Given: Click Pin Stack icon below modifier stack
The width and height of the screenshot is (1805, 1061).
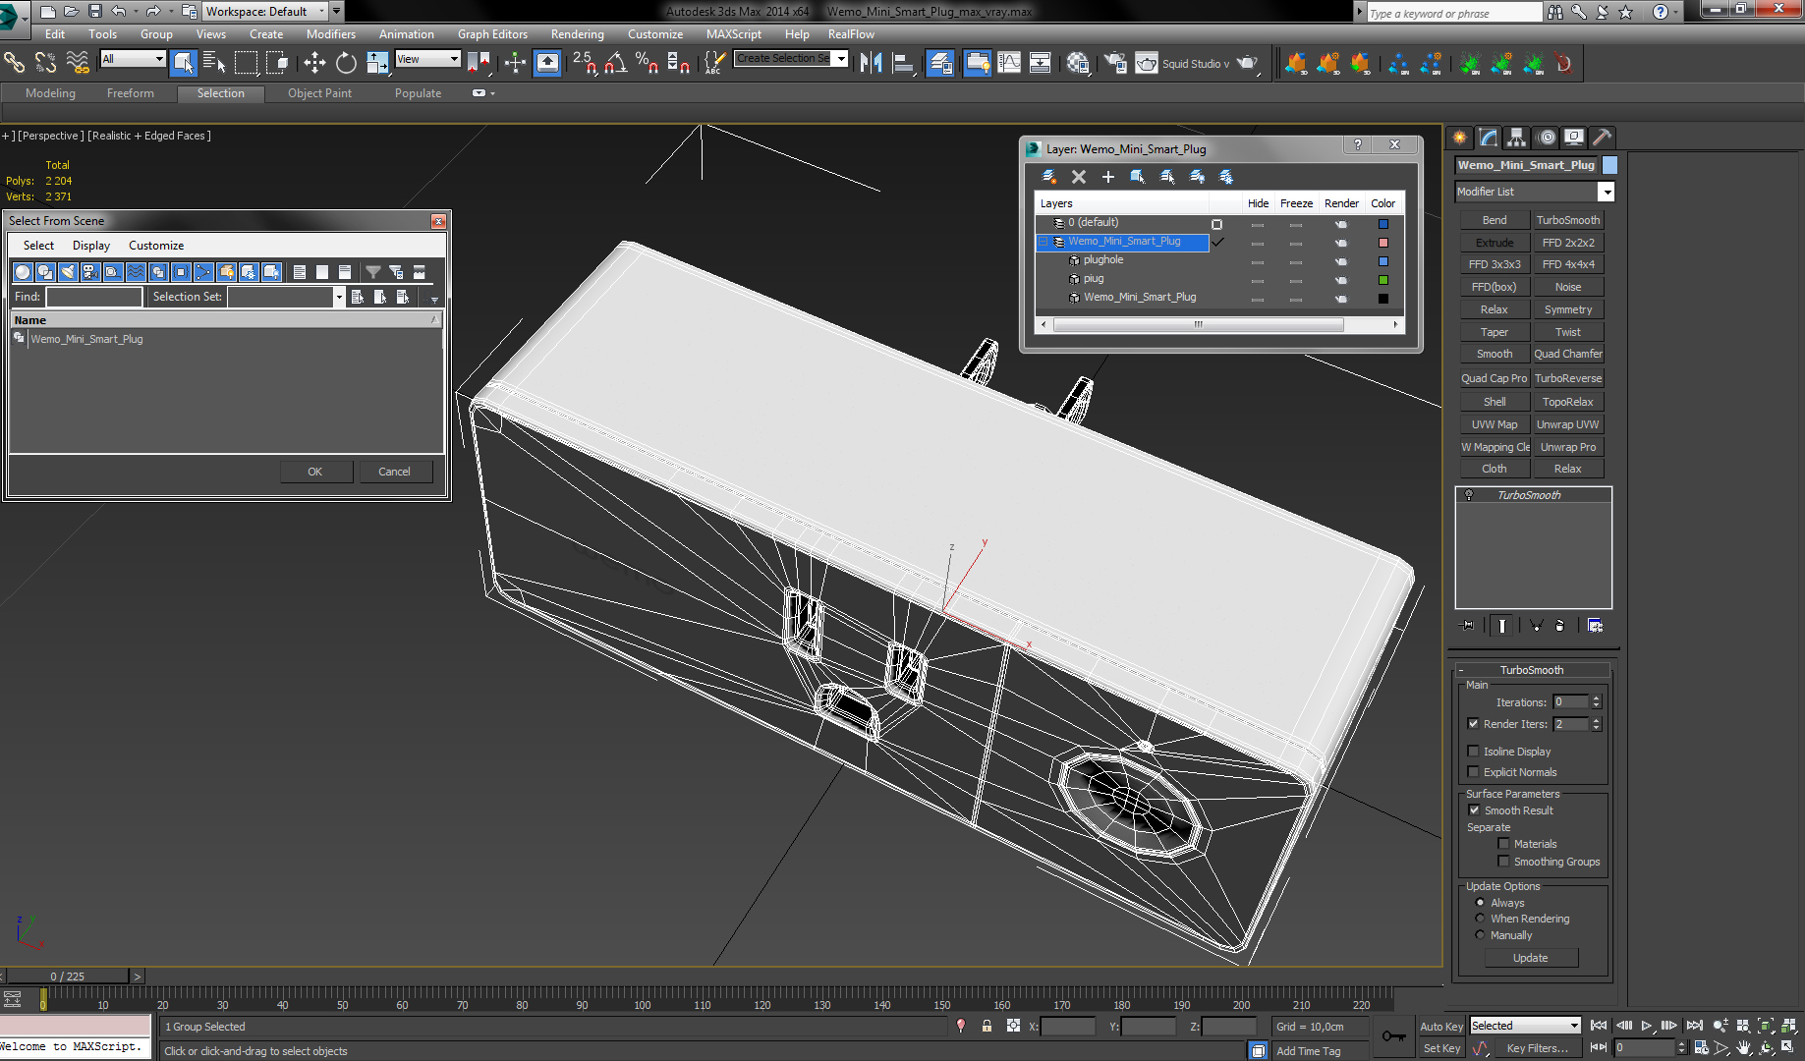Looking at the screenshot, I should 1468,626.
